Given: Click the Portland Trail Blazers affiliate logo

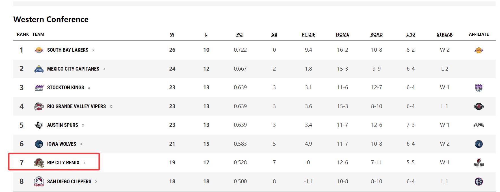Looking at the screenshot, I should click(479, 163).
